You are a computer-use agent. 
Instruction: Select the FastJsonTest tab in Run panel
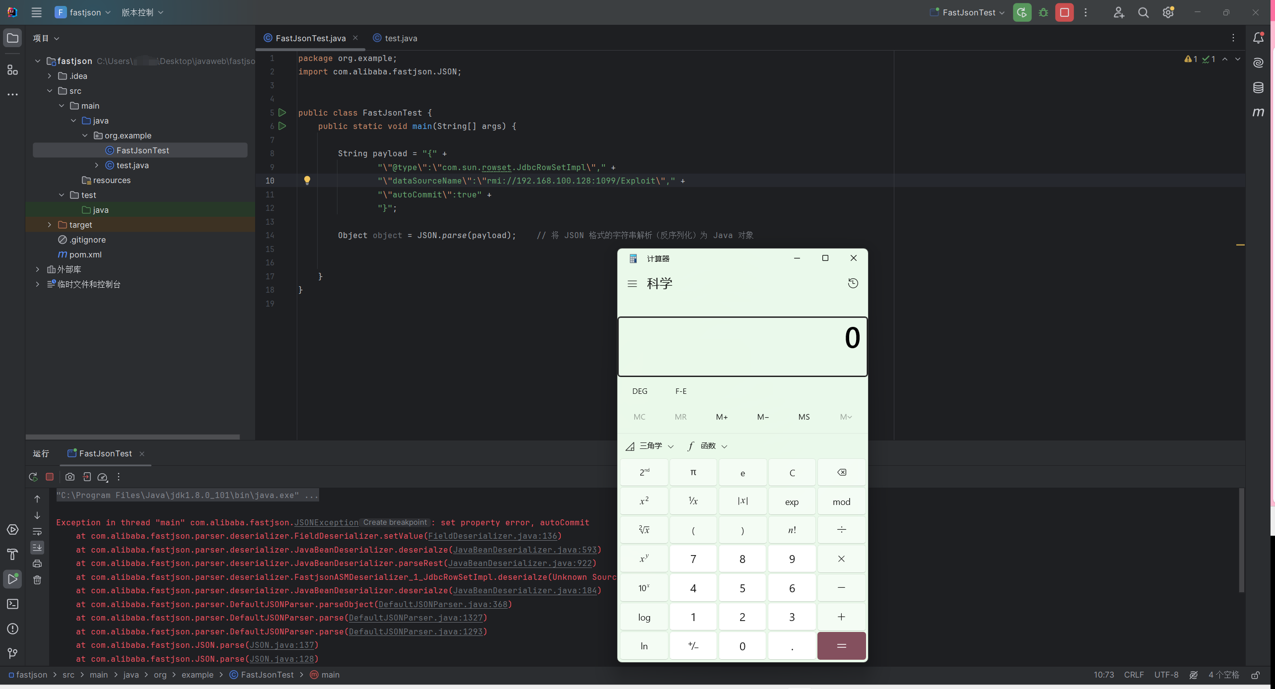click(105, 453)
